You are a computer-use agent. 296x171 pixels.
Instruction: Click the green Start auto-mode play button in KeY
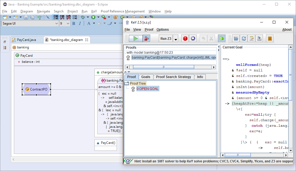[136, 38]
